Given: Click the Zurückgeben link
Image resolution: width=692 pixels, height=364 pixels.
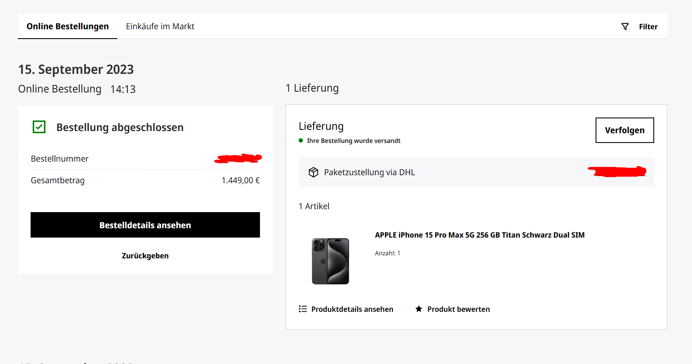Looking at the screenshot, I should (x=145, y=256).
